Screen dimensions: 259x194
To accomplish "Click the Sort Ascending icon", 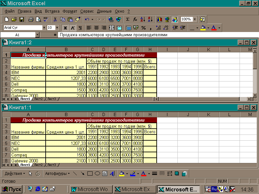I will (x=142, y=19).
